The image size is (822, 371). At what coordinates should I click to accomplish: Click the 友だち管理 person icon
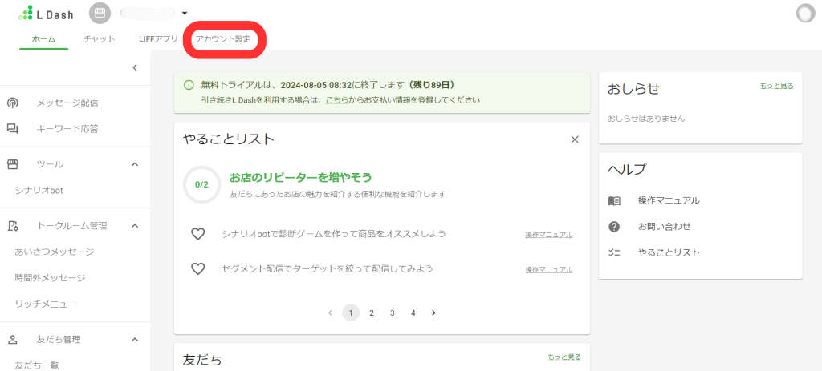13,340
